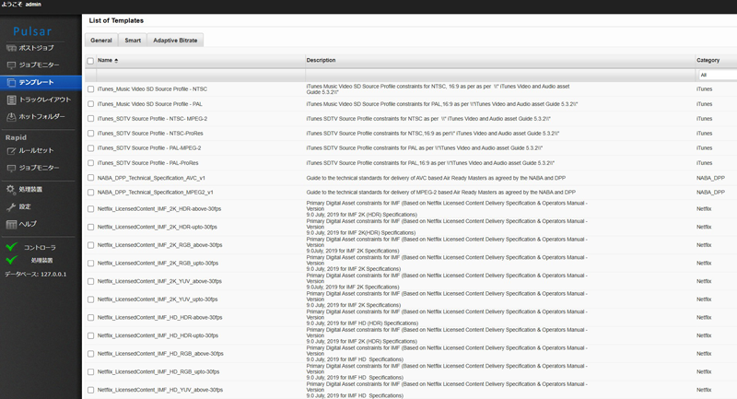Click the Job Monitor icon under Pulsar
The width and height of the screenshot is (737, 399).
[x=11, y=65]
